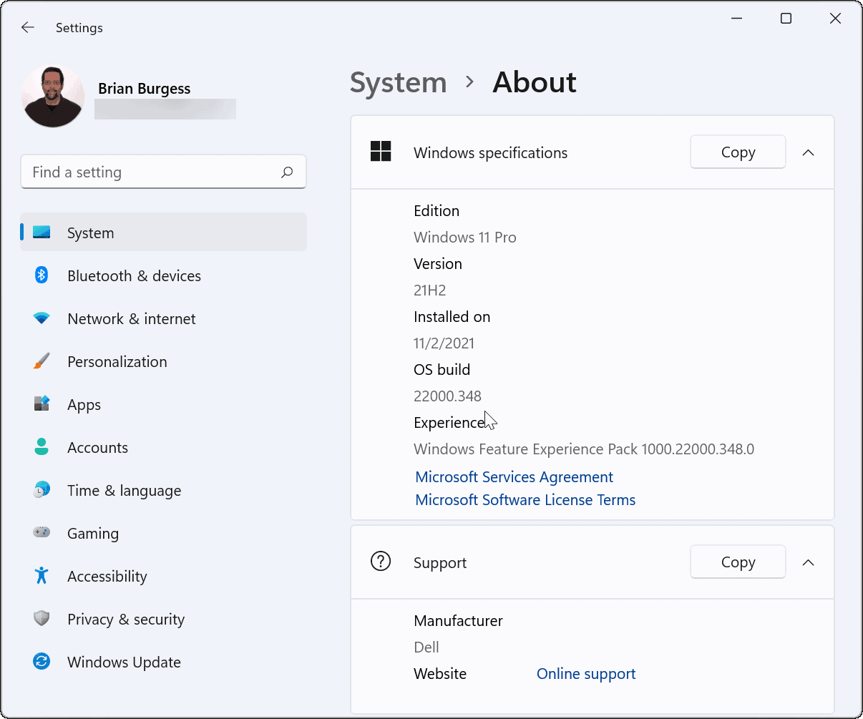Image resolution: width=863 pixels, height=719 pixels.
Task: Click the Privacy shield icon
Action: [x=42, y=619]
